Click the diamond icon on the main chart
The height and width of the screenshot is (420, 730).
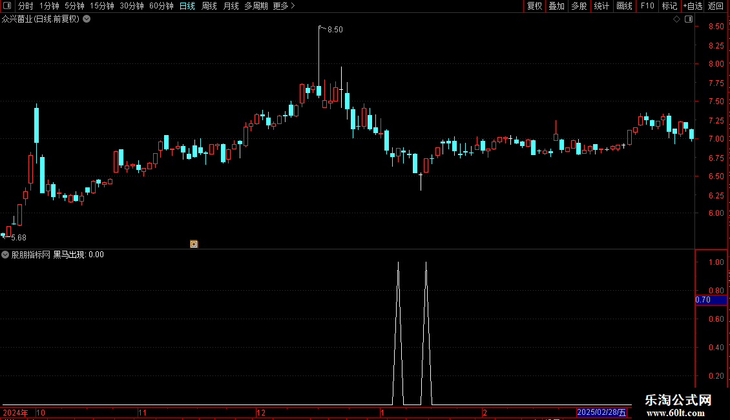point(677,19)
